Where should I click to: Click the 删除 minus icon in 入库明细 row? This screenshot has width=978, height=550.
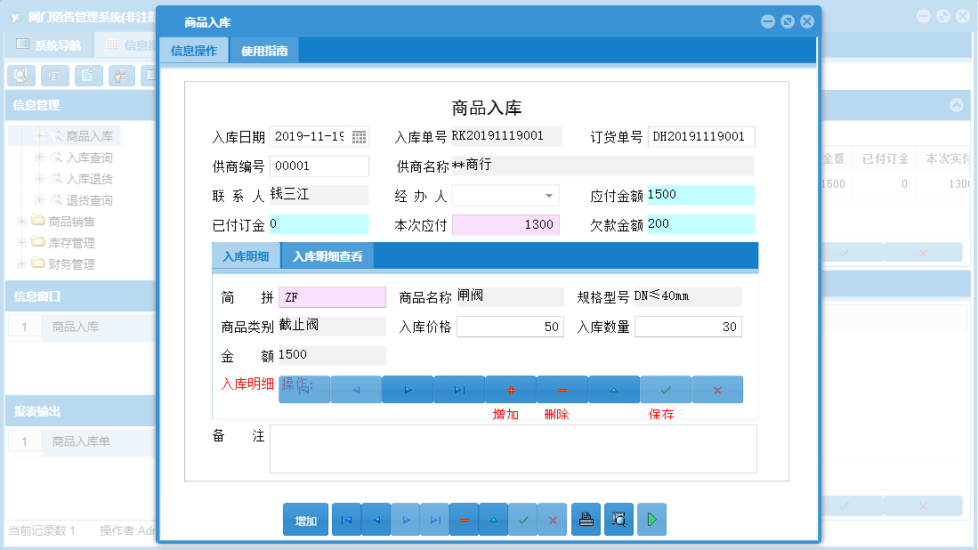562,389
